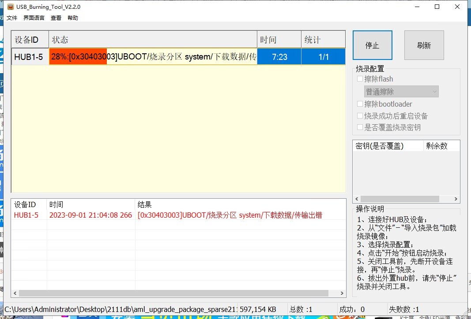
Task: Maximize the USB Burning Tool window
Action: point(437,7)
